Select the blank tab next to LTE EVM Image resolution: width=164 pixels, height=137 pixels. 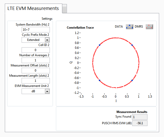coord(64,9)
